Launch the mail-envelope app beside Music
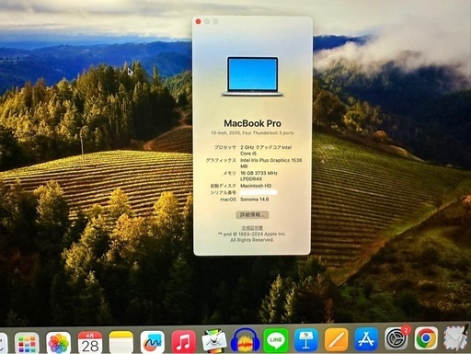Image resolution: width=471 pixels, height=354 pixels. [x=214, y=341]
